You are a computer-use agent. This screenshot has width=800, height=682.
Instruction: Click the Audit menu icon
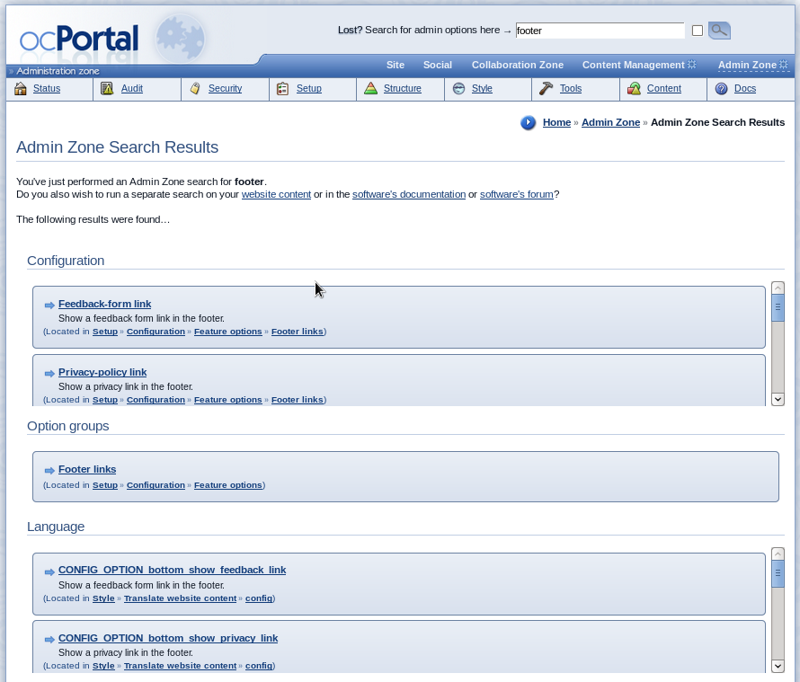107,89
